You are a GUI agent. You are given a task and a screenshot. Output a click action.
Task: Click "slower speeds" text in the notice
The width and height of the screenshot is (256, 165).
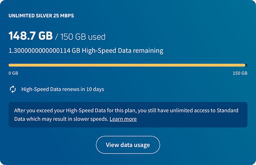point(90,119)
